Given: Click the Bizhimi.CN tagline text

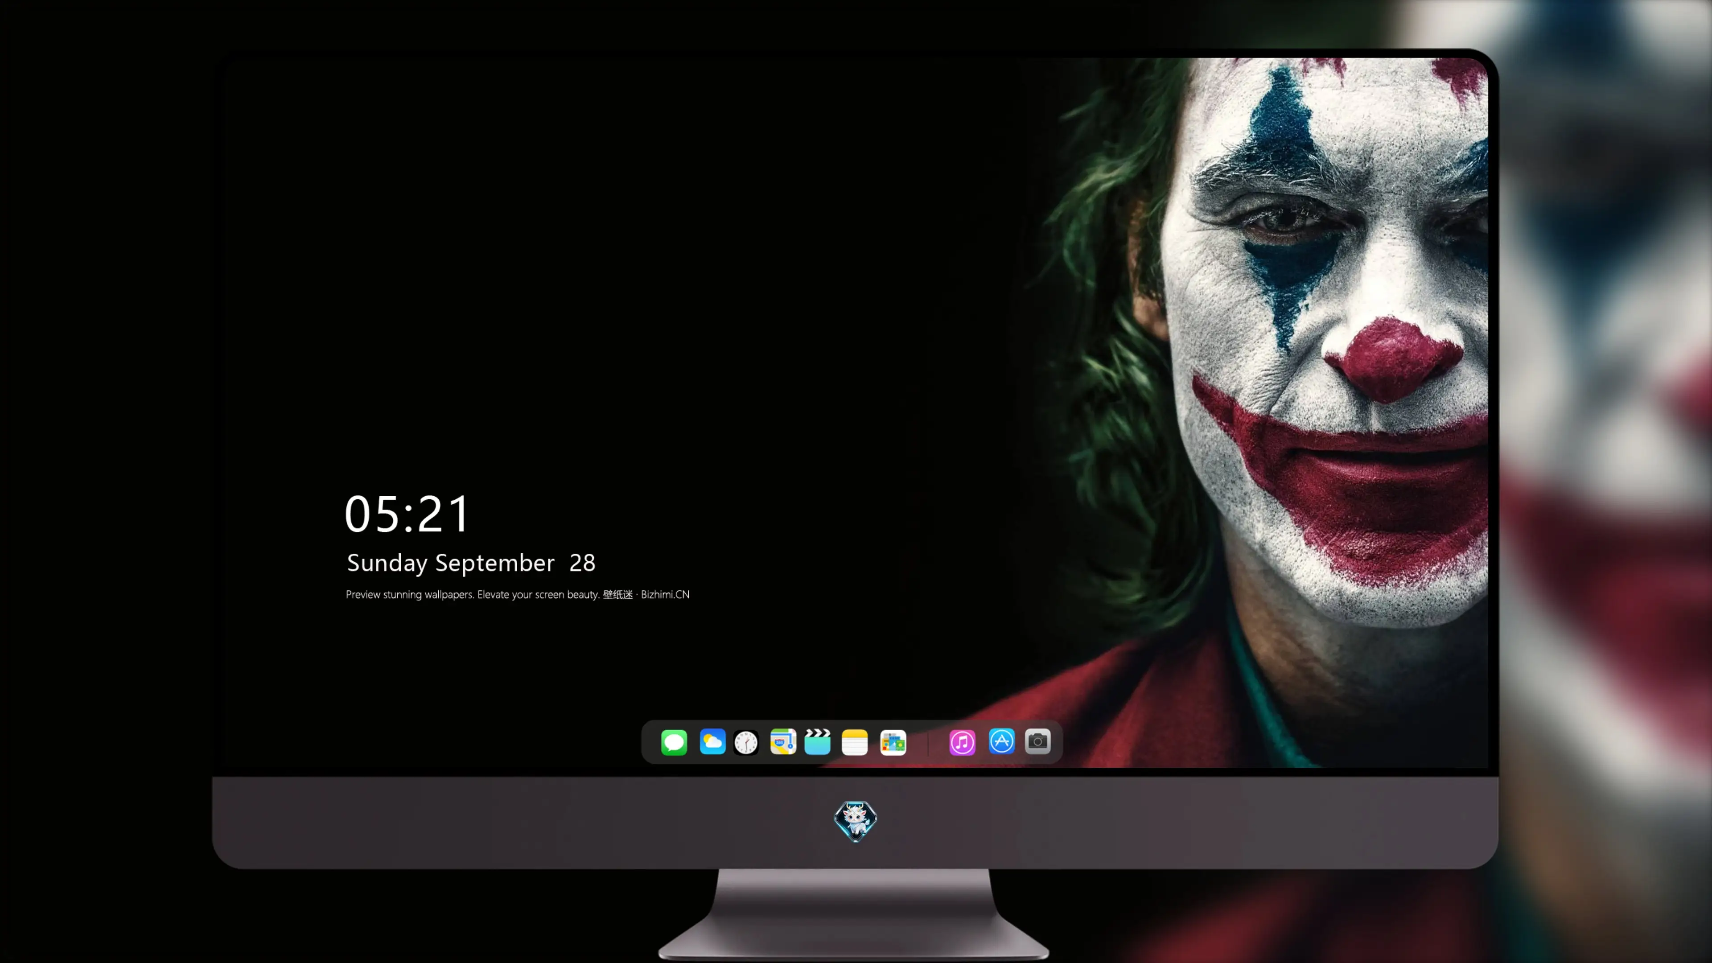Looking at the screenshot, I should 518,595.
